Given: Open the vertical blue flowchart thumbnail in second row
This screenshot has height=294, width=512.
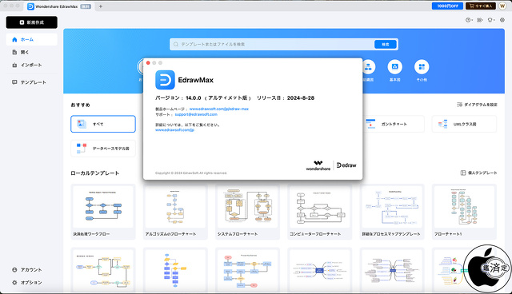Looking at the screenshot, I should [175, 270].
